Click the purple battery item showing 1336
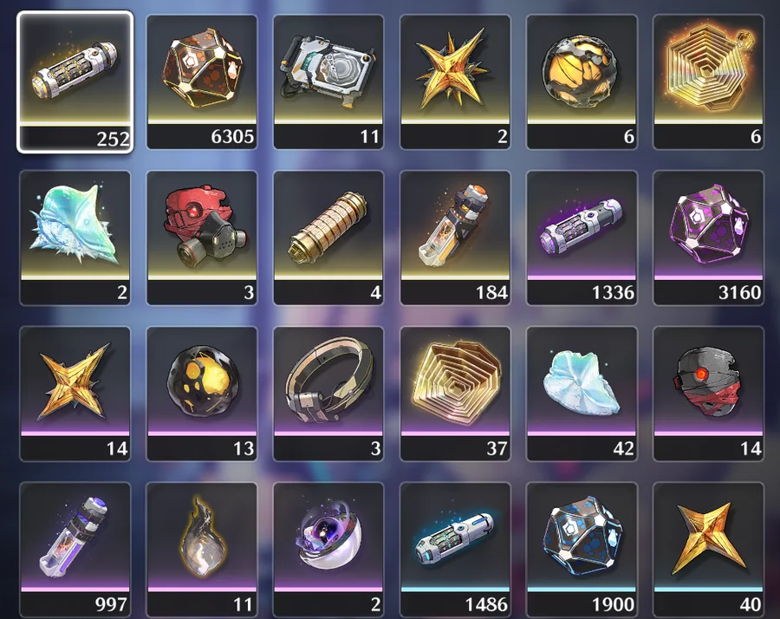The height and width of the screenshot is (619, 780). coord(582,238)
